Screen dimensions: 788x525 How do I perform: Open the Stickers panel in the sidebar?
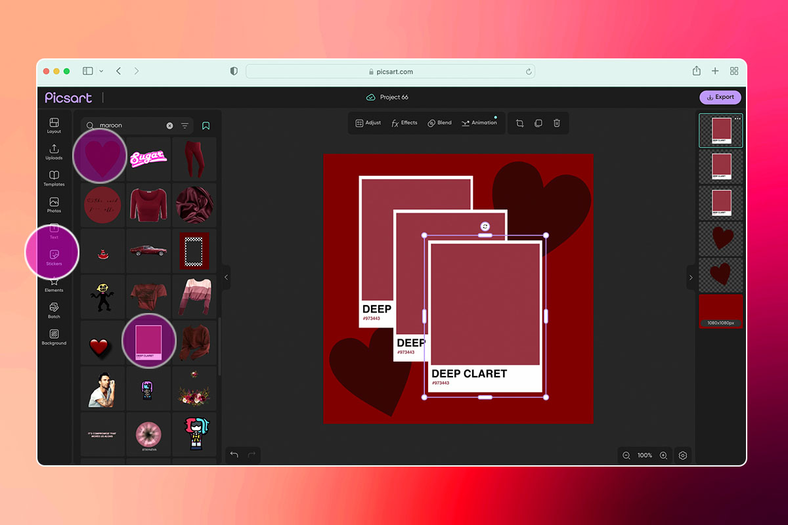tap(53, 255)
